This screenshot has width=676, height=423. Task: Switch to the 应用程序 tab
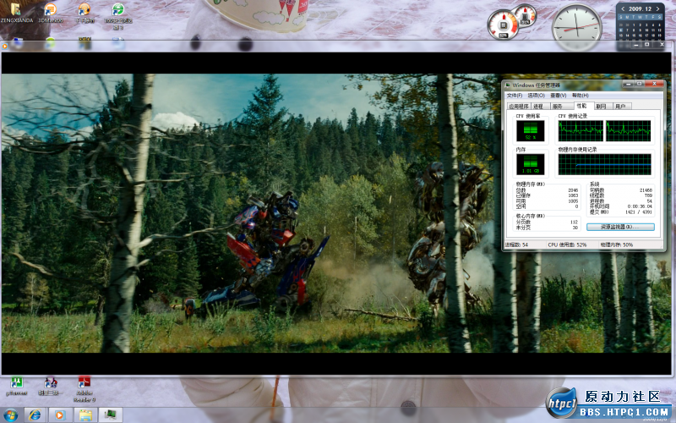click(519, 107)
